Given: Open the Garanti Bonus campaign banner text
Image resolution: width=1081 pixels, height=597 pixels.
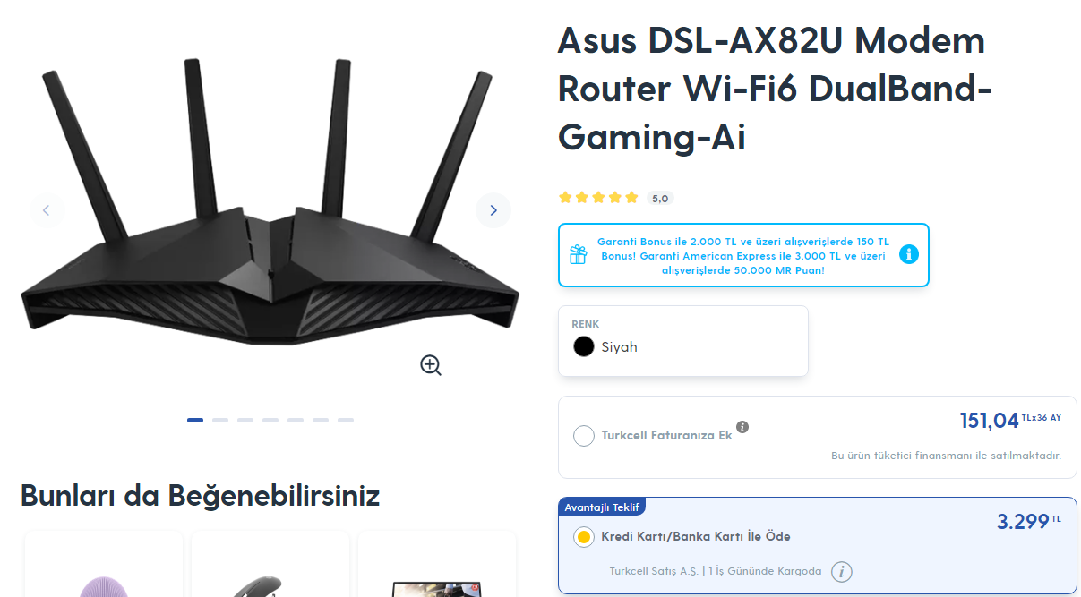Looking at the screenshot, I should click(743, 255).
